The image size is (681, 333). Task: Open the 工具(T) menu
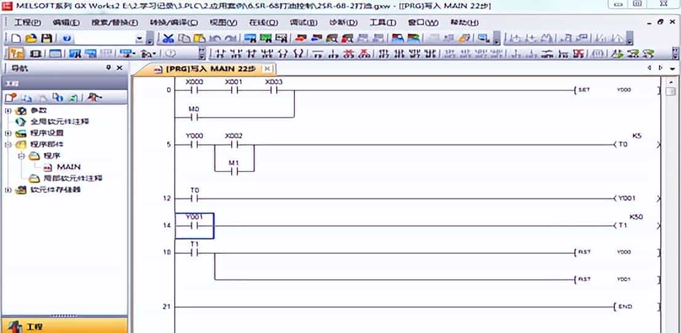tap(383, 23)
